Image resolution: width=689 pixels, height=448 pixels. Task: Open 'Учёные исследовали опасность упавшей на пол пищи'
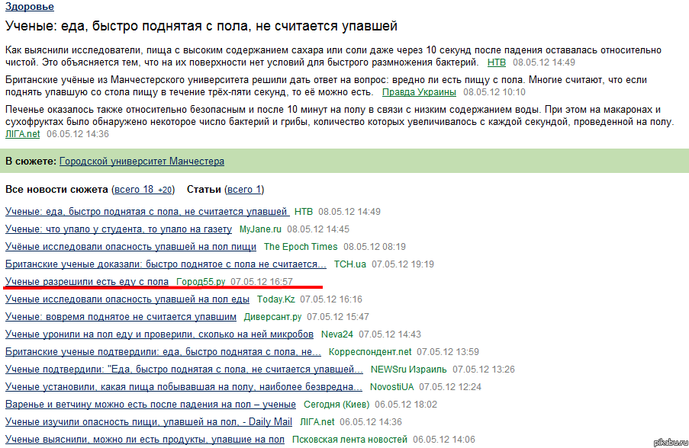[x=130, y=246]
